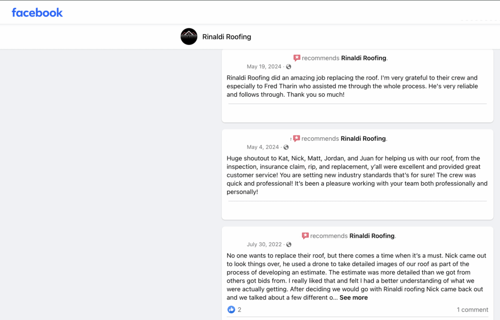Expand the review with See more
This screenshot has width=500, height=320.
(354, 297)
